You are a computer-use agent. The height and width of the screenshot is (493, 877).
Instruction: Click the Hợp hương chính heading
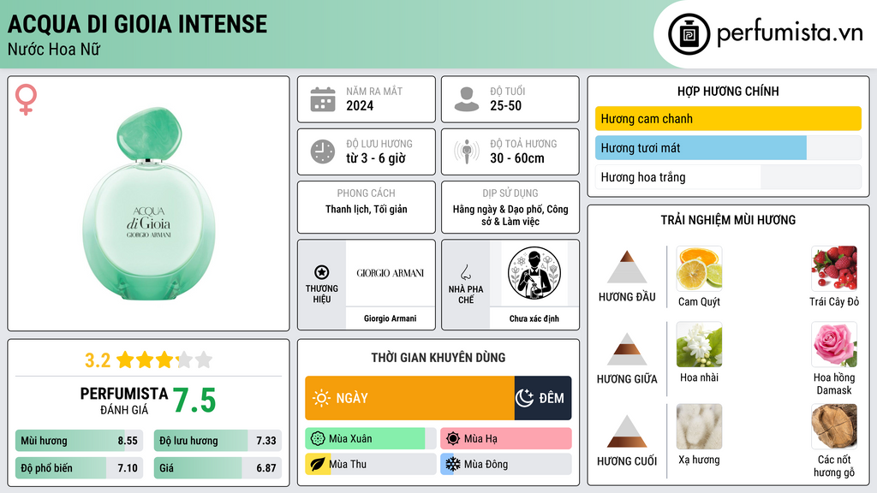point(728,91)
